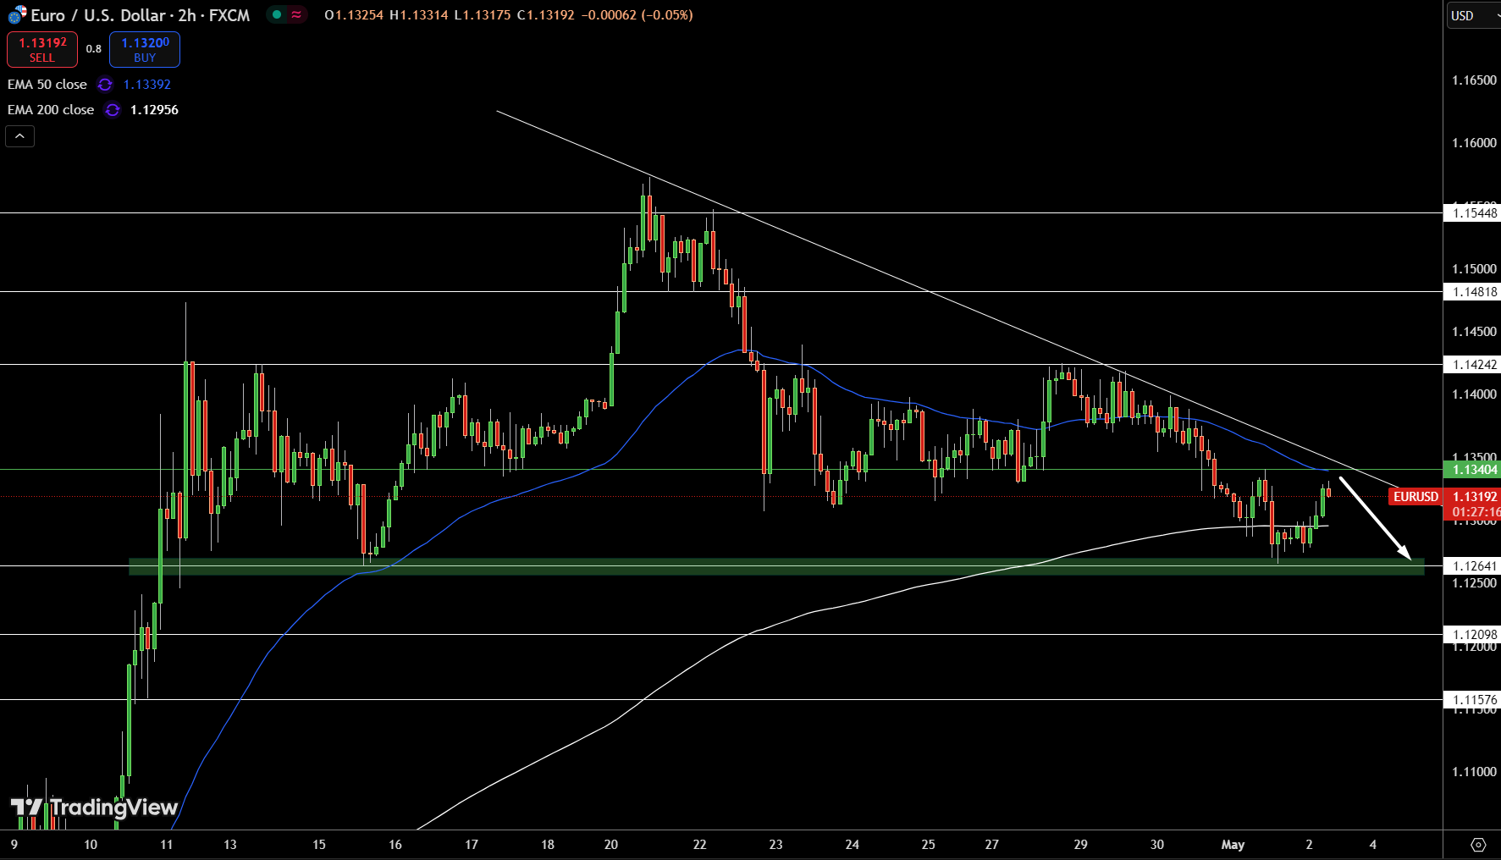Click the open price O1.13254
1501x860 pixels.
[354, 15]
